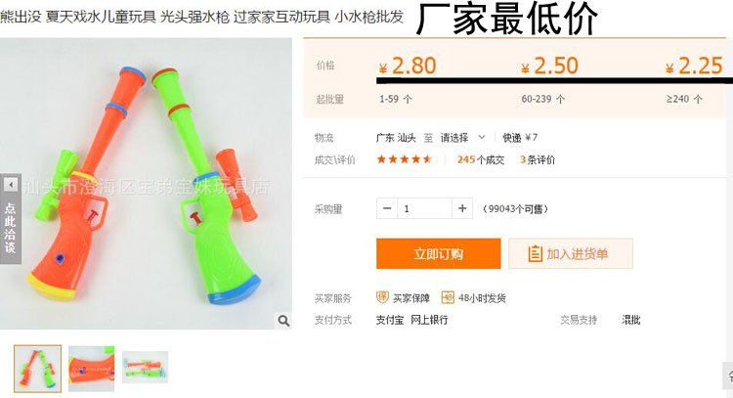
Task: Click the 48-hour shipping icon
Action: [x=448, y=297]
